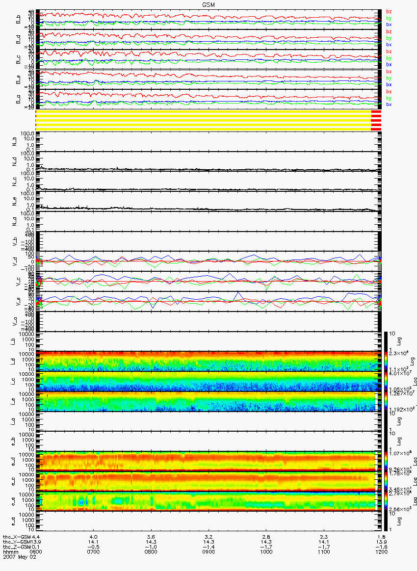Click the N_d density panel label

click(x=15, y=161)
